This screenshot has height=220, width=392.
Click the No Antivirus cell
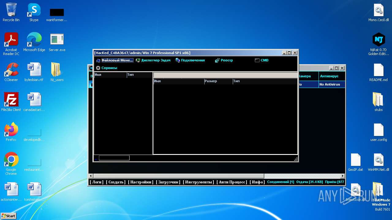click(332, 84)
